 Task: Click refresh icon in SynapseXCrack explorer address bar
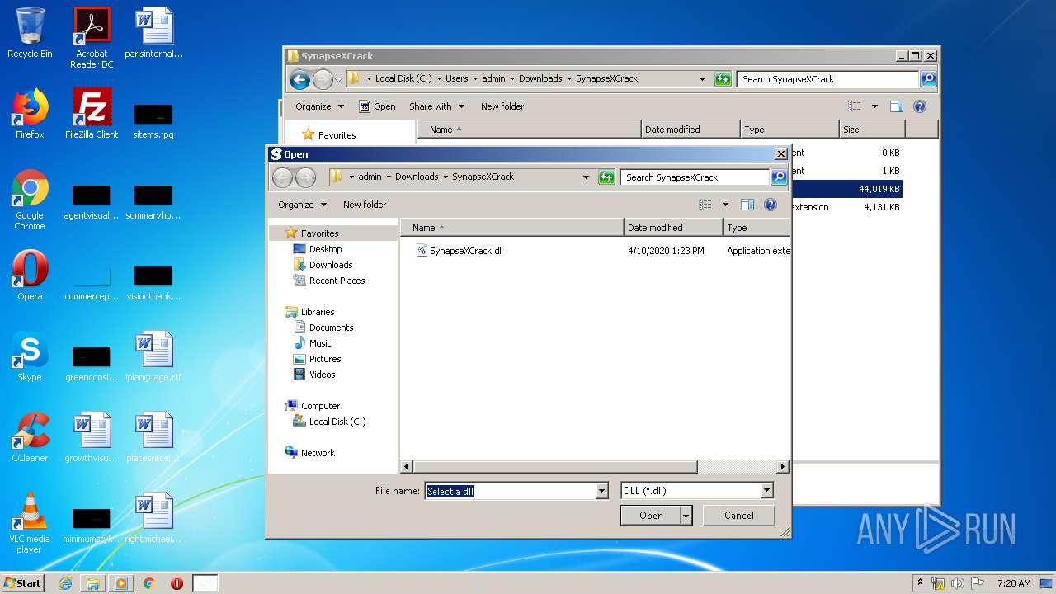pos(723,79)
